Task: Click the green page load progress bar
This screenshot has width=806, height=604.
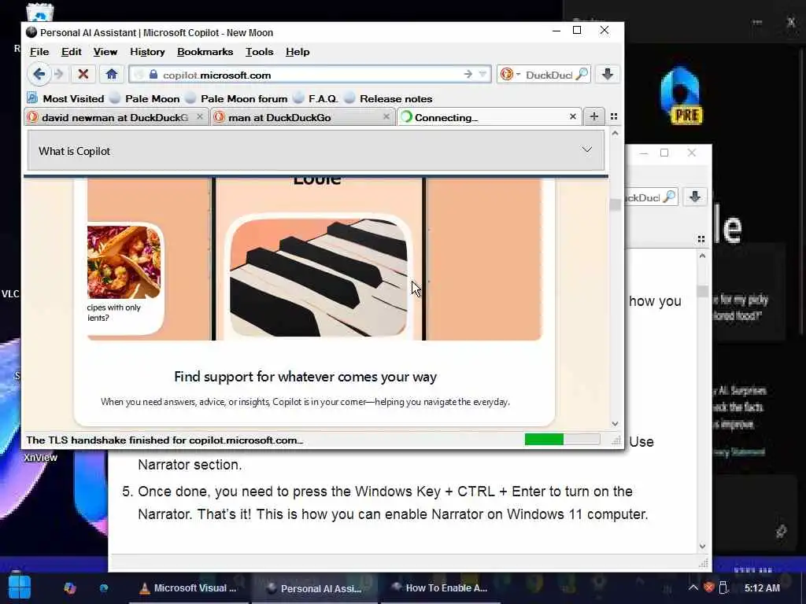Action: coord(544,440)
